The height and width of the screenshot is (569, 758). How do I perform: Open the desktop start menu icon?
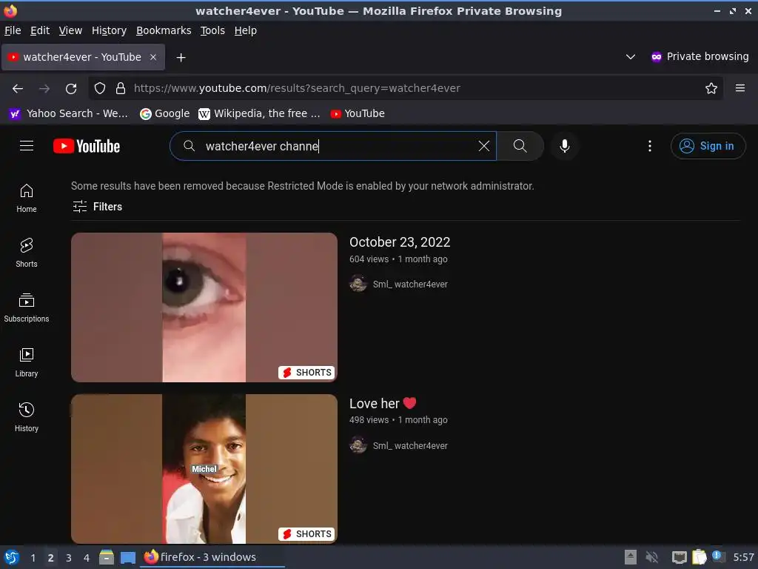point(11,557)
